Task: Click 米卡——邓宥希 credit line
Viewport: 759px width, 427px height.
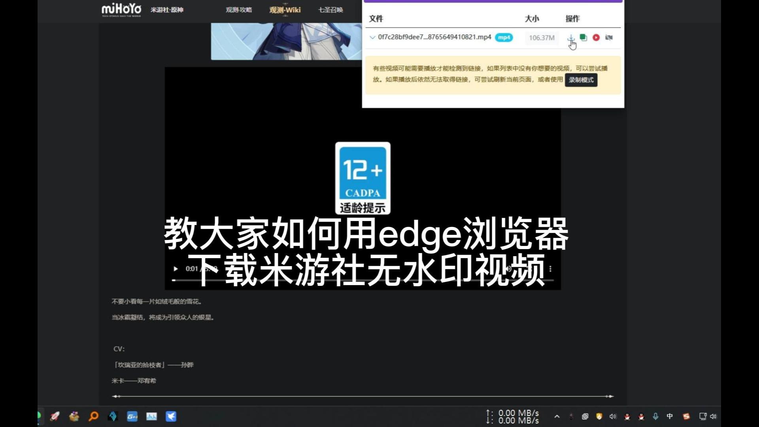Action: click(x=134, y=381)
